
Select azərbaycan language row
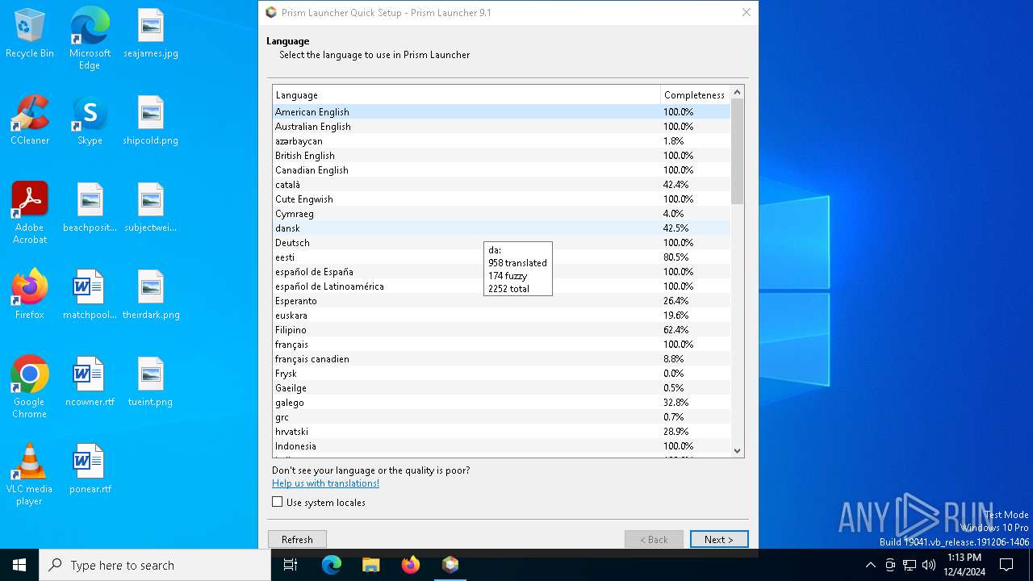[501, 141]
